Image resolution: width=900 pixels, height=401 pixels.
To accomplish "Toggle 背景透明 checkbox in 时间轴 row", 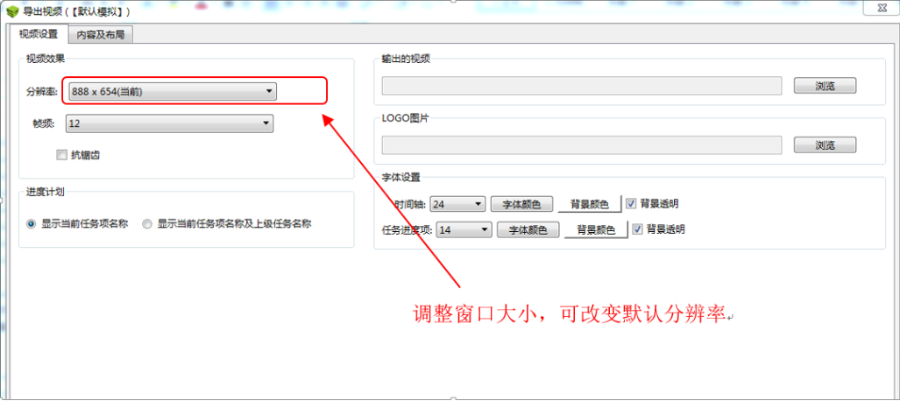I will point(631,203).
